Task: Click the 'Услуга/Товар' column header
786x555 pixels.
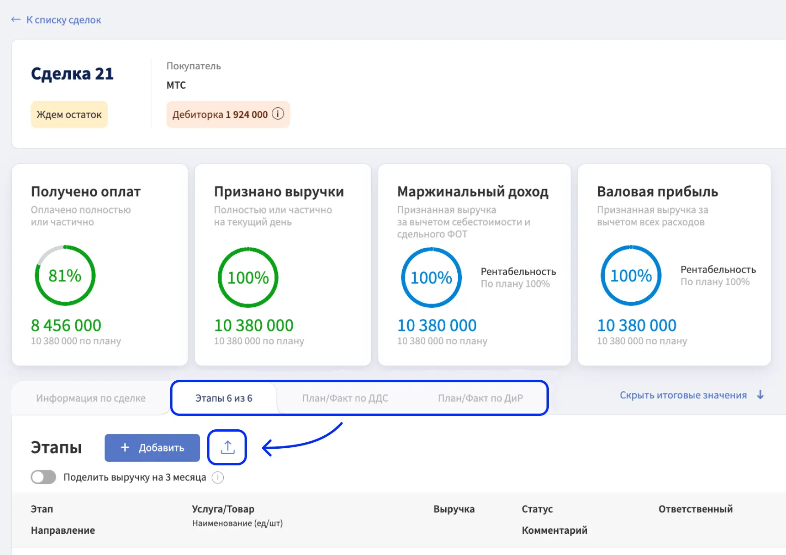Action: pyautogui.click(x=223, y=509)
